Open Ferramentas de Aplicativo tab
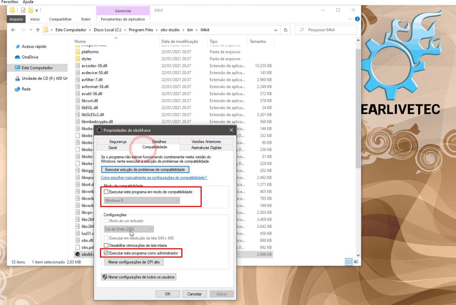 point(123,19)
